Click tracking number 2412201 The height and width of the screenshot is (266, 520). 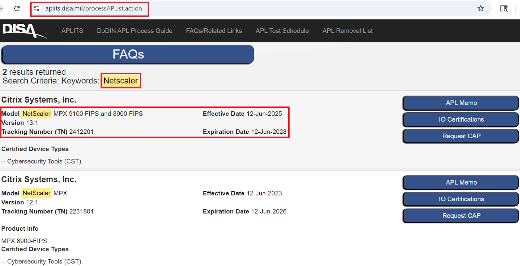pos(81,132)
